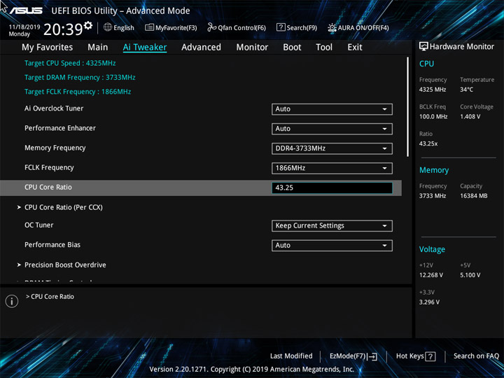Open Ai Overclock Tuner dropdown
The width and height of the screenshot is (504, 378).
click(x=332, y=109)
